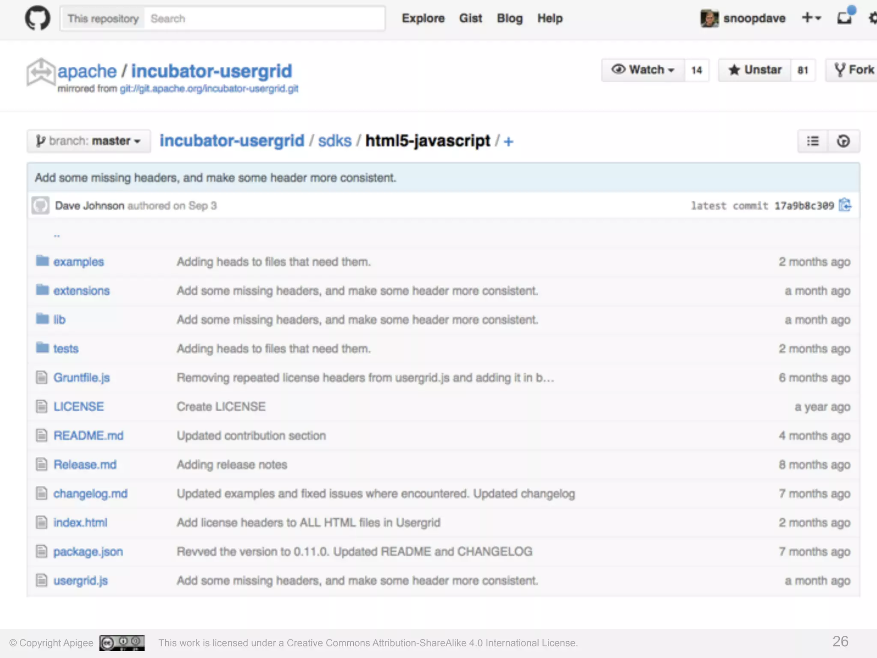Open the GitHub home logo

37,18
